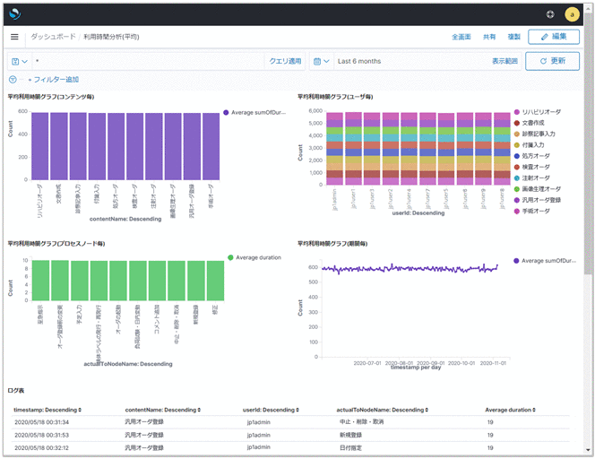The width and height of the screenshot is (595, 459).
Task: Click the 共有 share menu item
Action: [489, 37]
